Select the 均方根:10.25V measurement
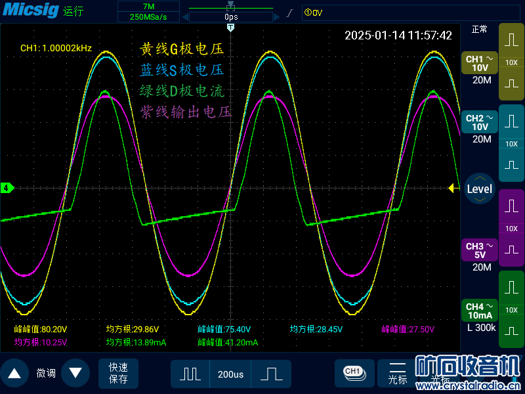This screenshot has width=525, height=394. (x=41, y=342)
